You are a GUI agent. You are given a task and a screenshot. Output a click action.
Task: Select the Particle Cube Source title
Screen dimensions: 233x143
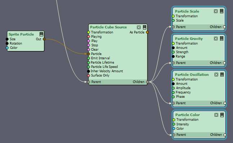108,27
